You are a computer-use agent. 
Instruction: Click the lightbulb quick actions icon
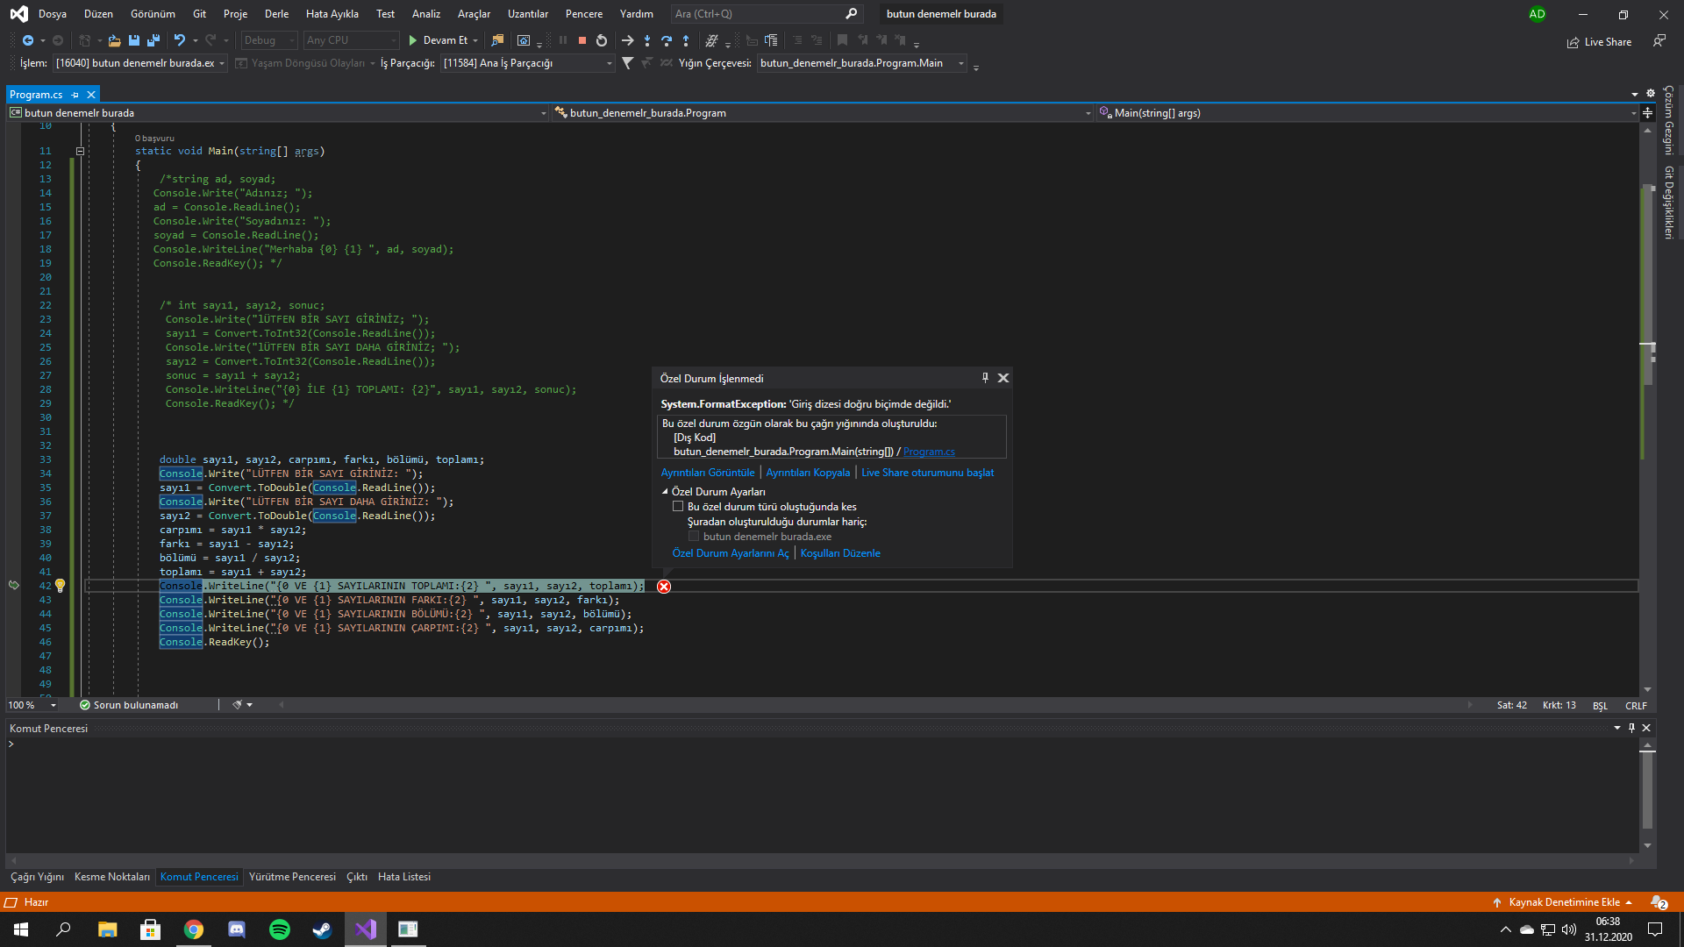coord(60,586)
